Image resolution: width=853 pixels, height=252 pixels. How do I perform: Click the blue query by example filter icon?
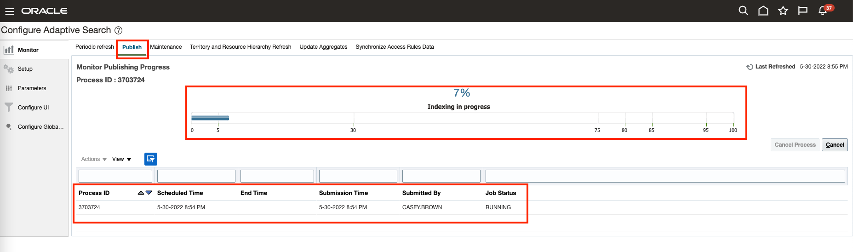tap(151, 159)
